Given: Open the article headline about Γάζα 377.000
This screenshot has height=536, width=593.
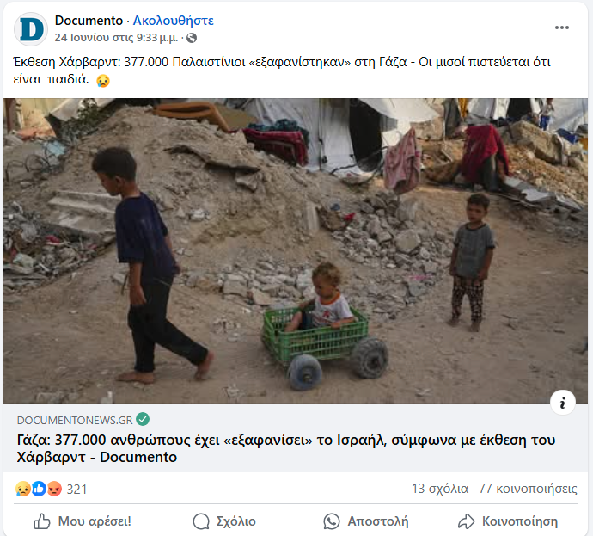Looking at the screenshot, I should [286, 448].
